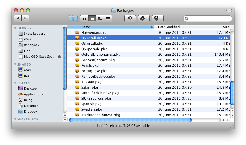This screenshot has height=145, width=246.
Task: Click the sidebar vertical scrollbar thumb
Action: (x=65, y=58)
